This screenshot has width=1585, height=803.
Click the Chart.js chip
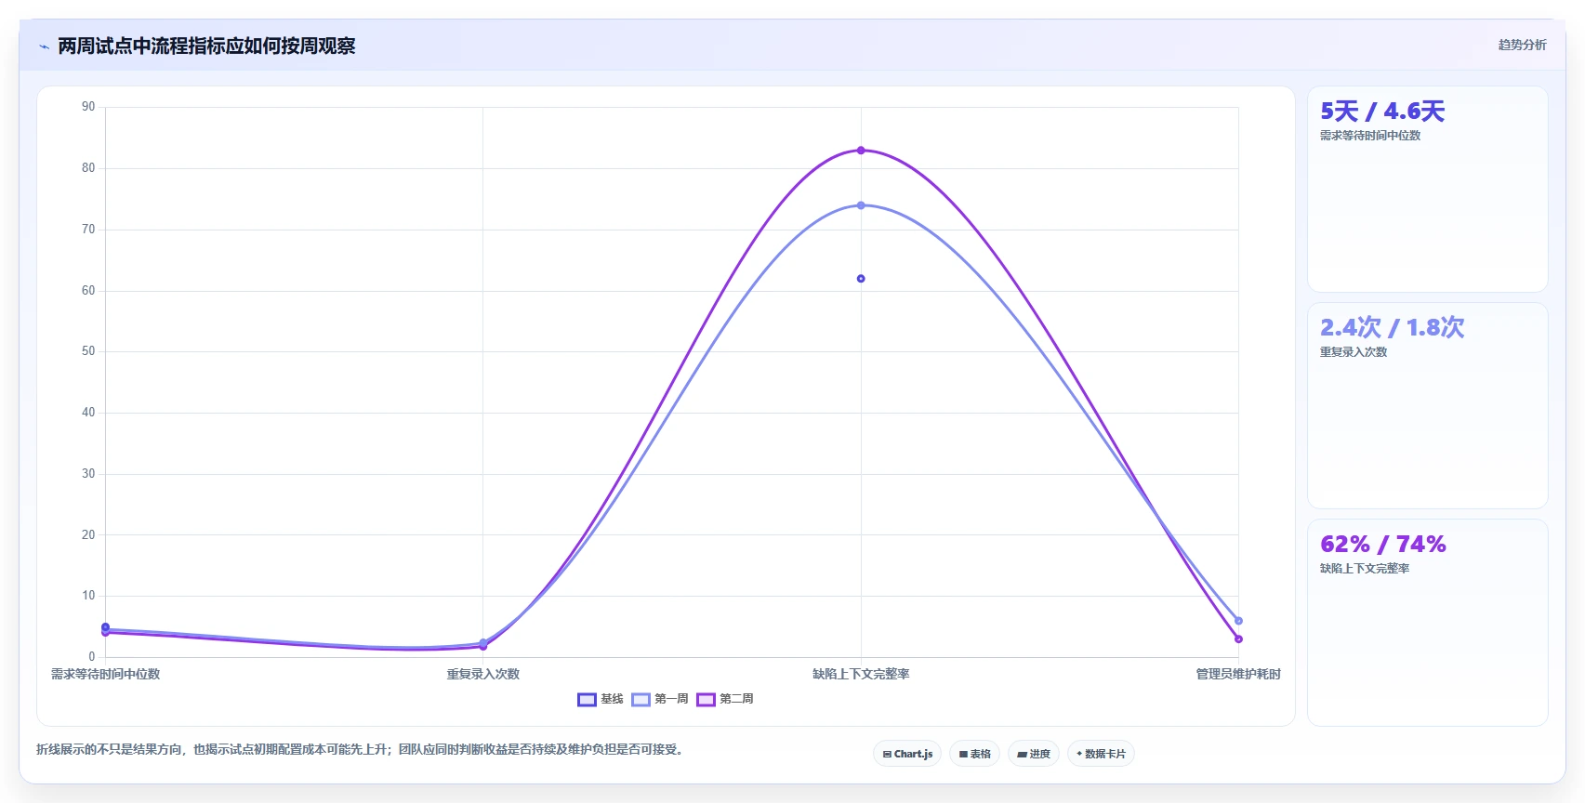click(907, 754)
